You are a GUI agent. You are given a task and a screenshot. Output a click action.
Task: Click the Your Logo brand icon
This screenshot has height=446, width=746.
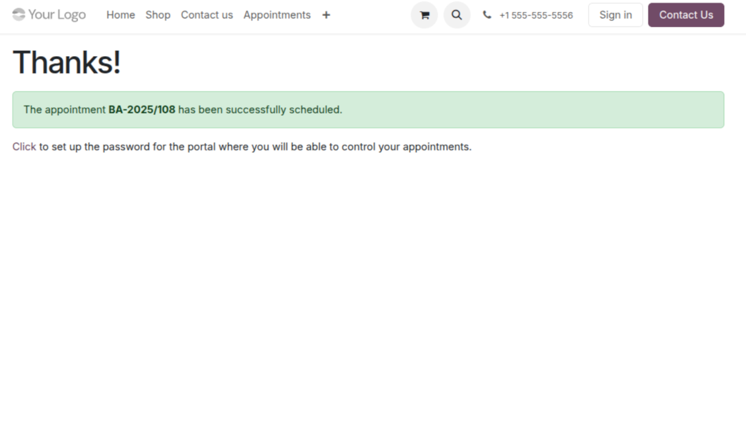18,15
